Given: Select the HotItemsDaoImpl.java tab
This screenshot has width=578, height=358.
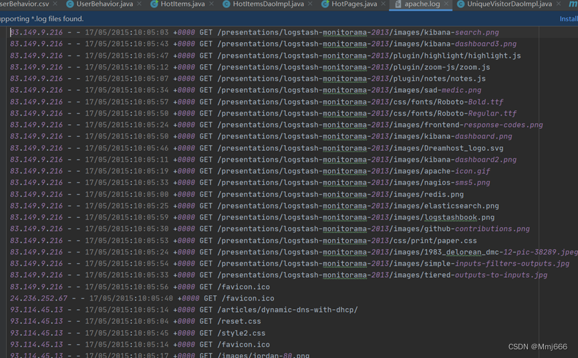Looking at the screenshot, I should 268,4.
